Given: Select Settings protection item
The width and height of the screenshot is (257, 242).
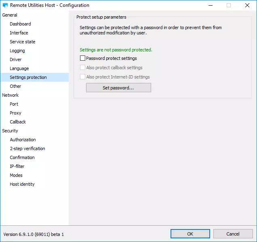Looking at the screenshot, I should coord(35,77).
